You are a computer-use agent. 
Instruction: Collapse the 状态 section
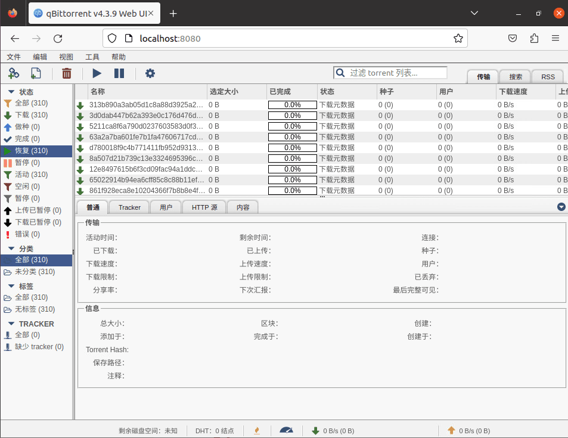tap(11, 92)
